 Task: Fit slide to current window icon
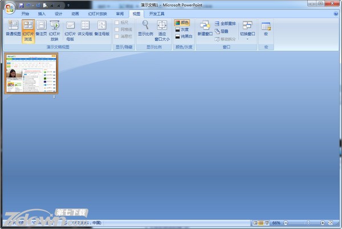(x=331, y=223)
